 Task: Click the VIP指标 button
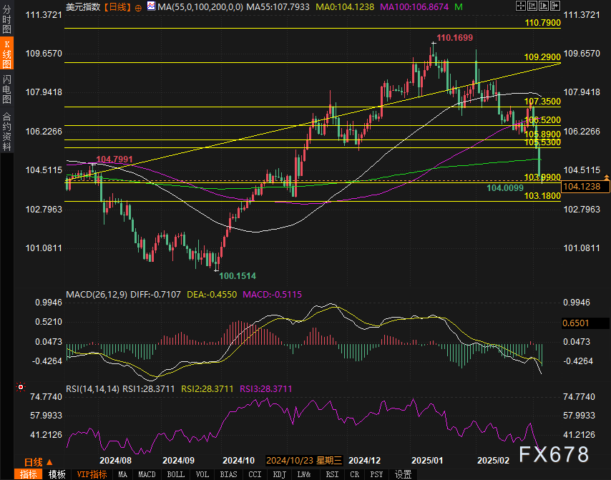point(90,474)
